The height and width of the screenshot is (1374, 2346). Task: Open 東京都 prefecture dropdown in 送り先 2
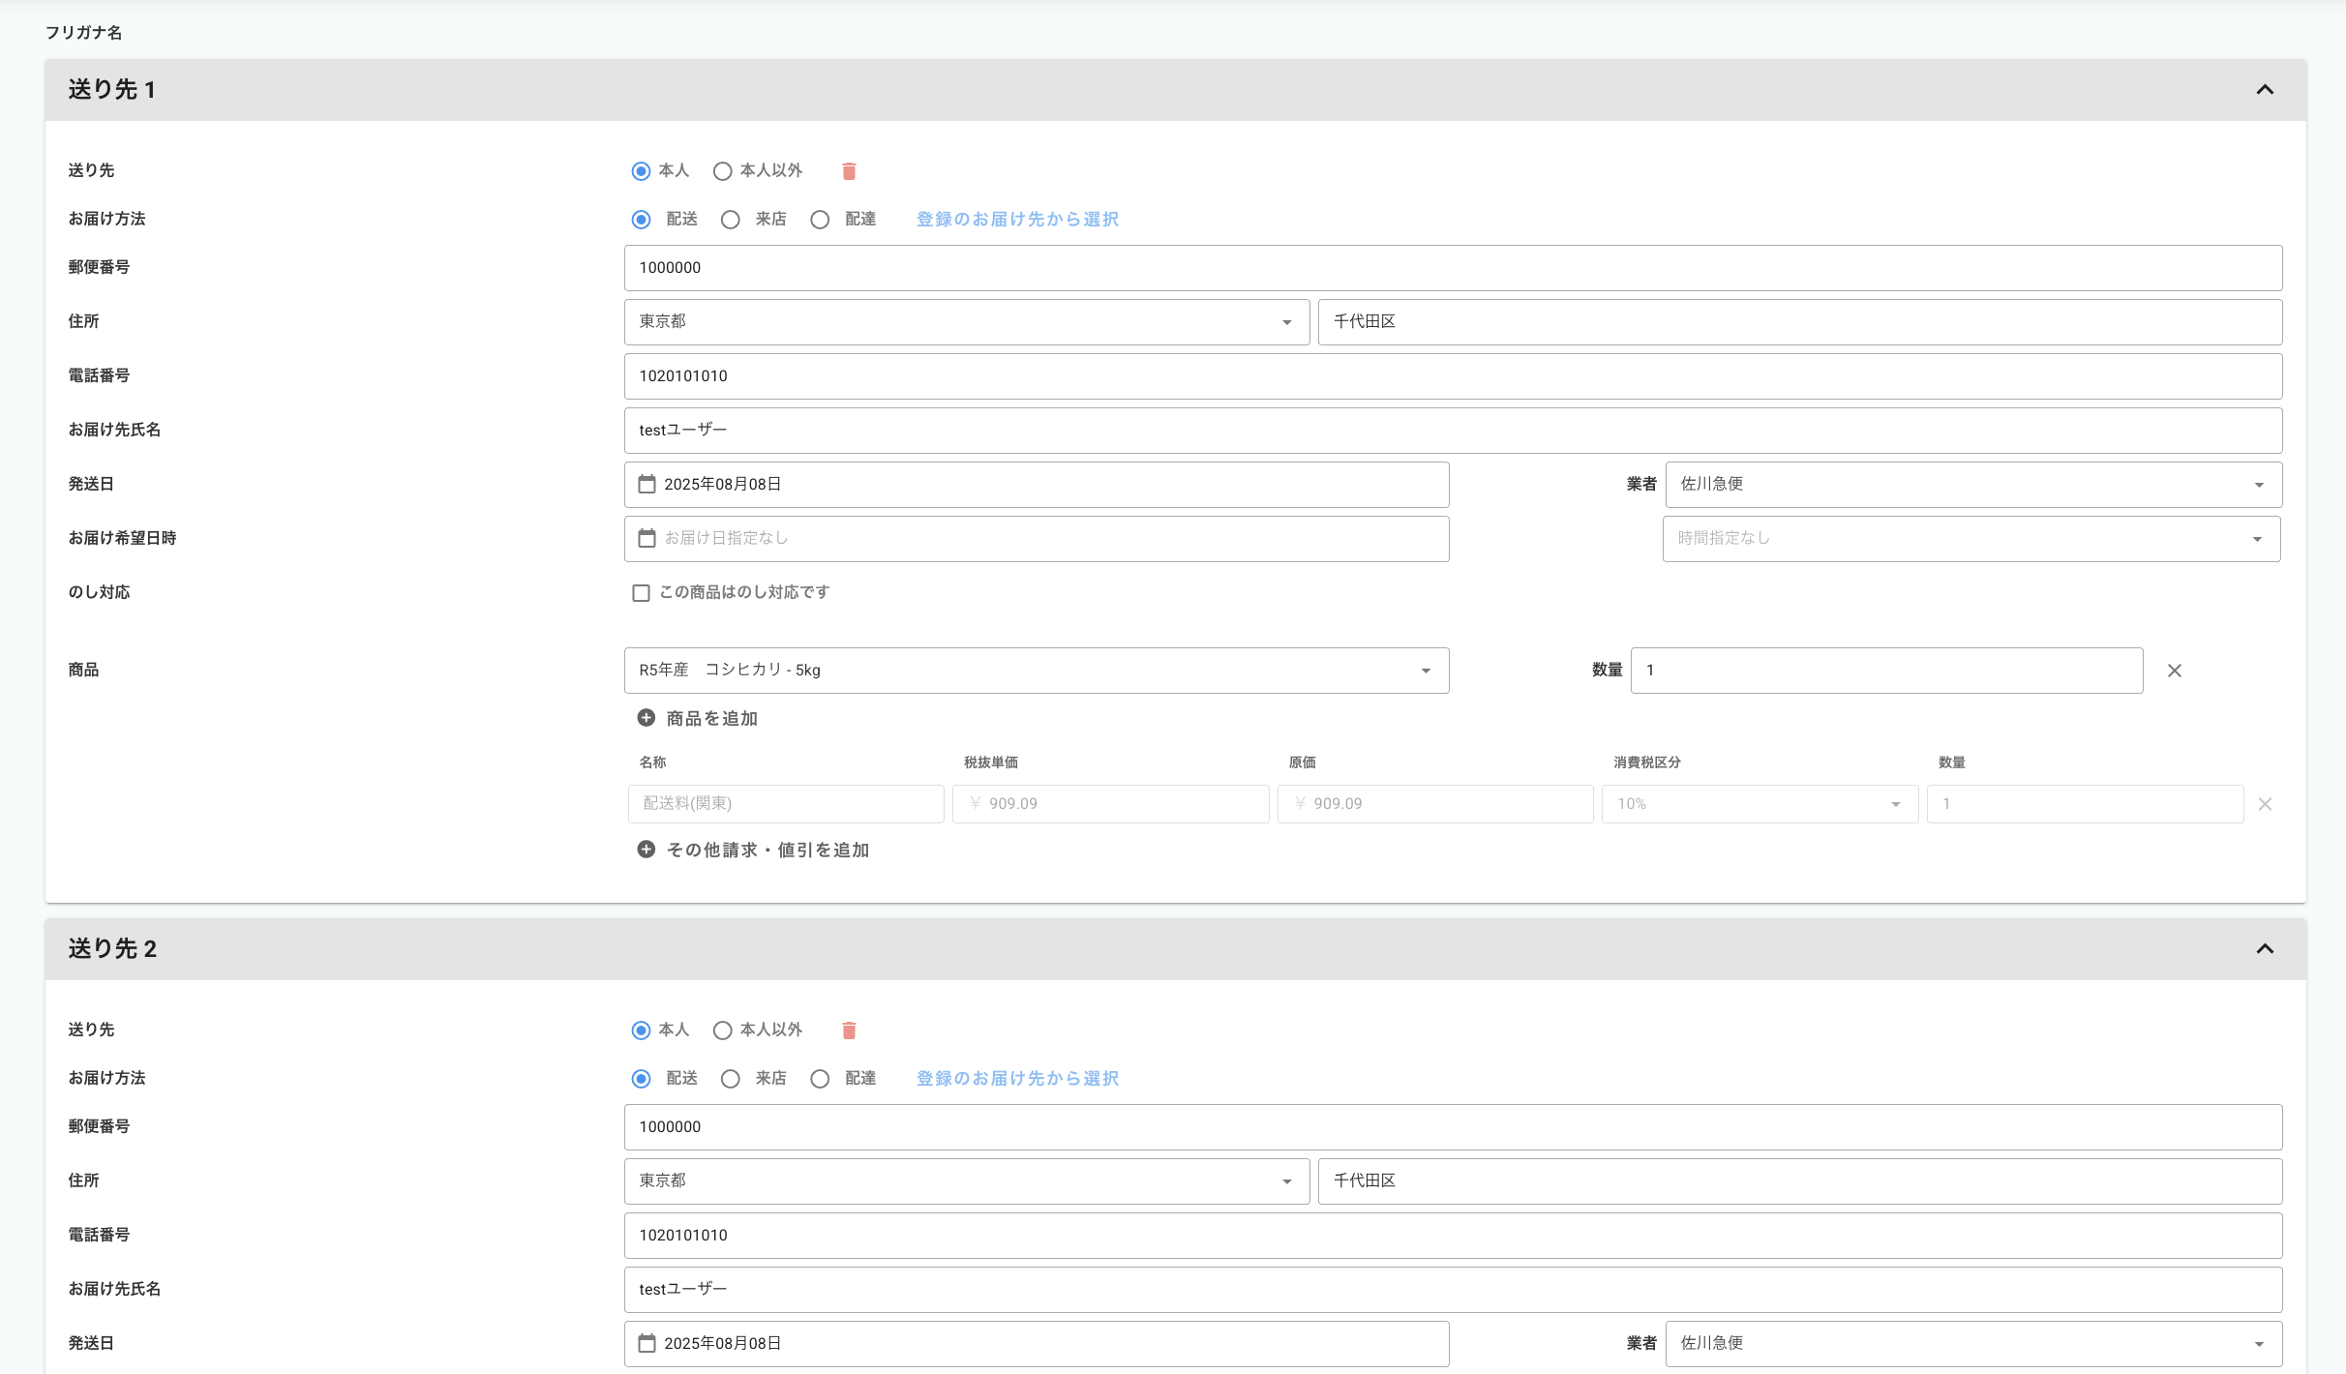[x=967, y=1181]
